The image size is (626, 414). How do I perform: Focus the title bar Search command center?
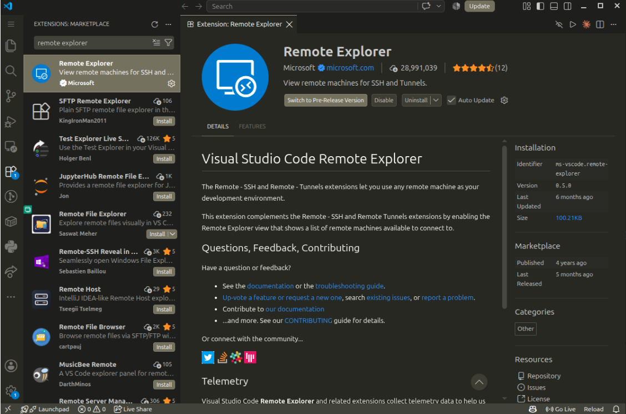[x=312, y=7]
